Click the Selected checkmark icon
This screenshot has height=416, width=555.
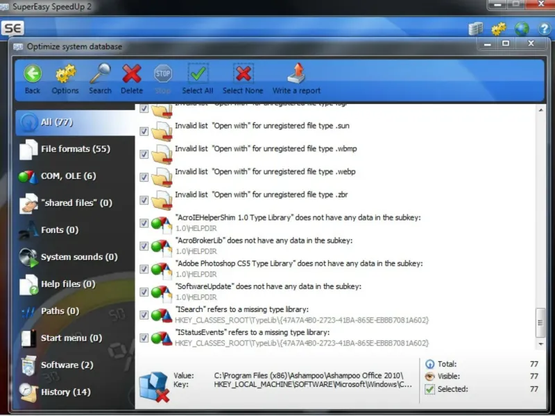(x=429, y=390)
